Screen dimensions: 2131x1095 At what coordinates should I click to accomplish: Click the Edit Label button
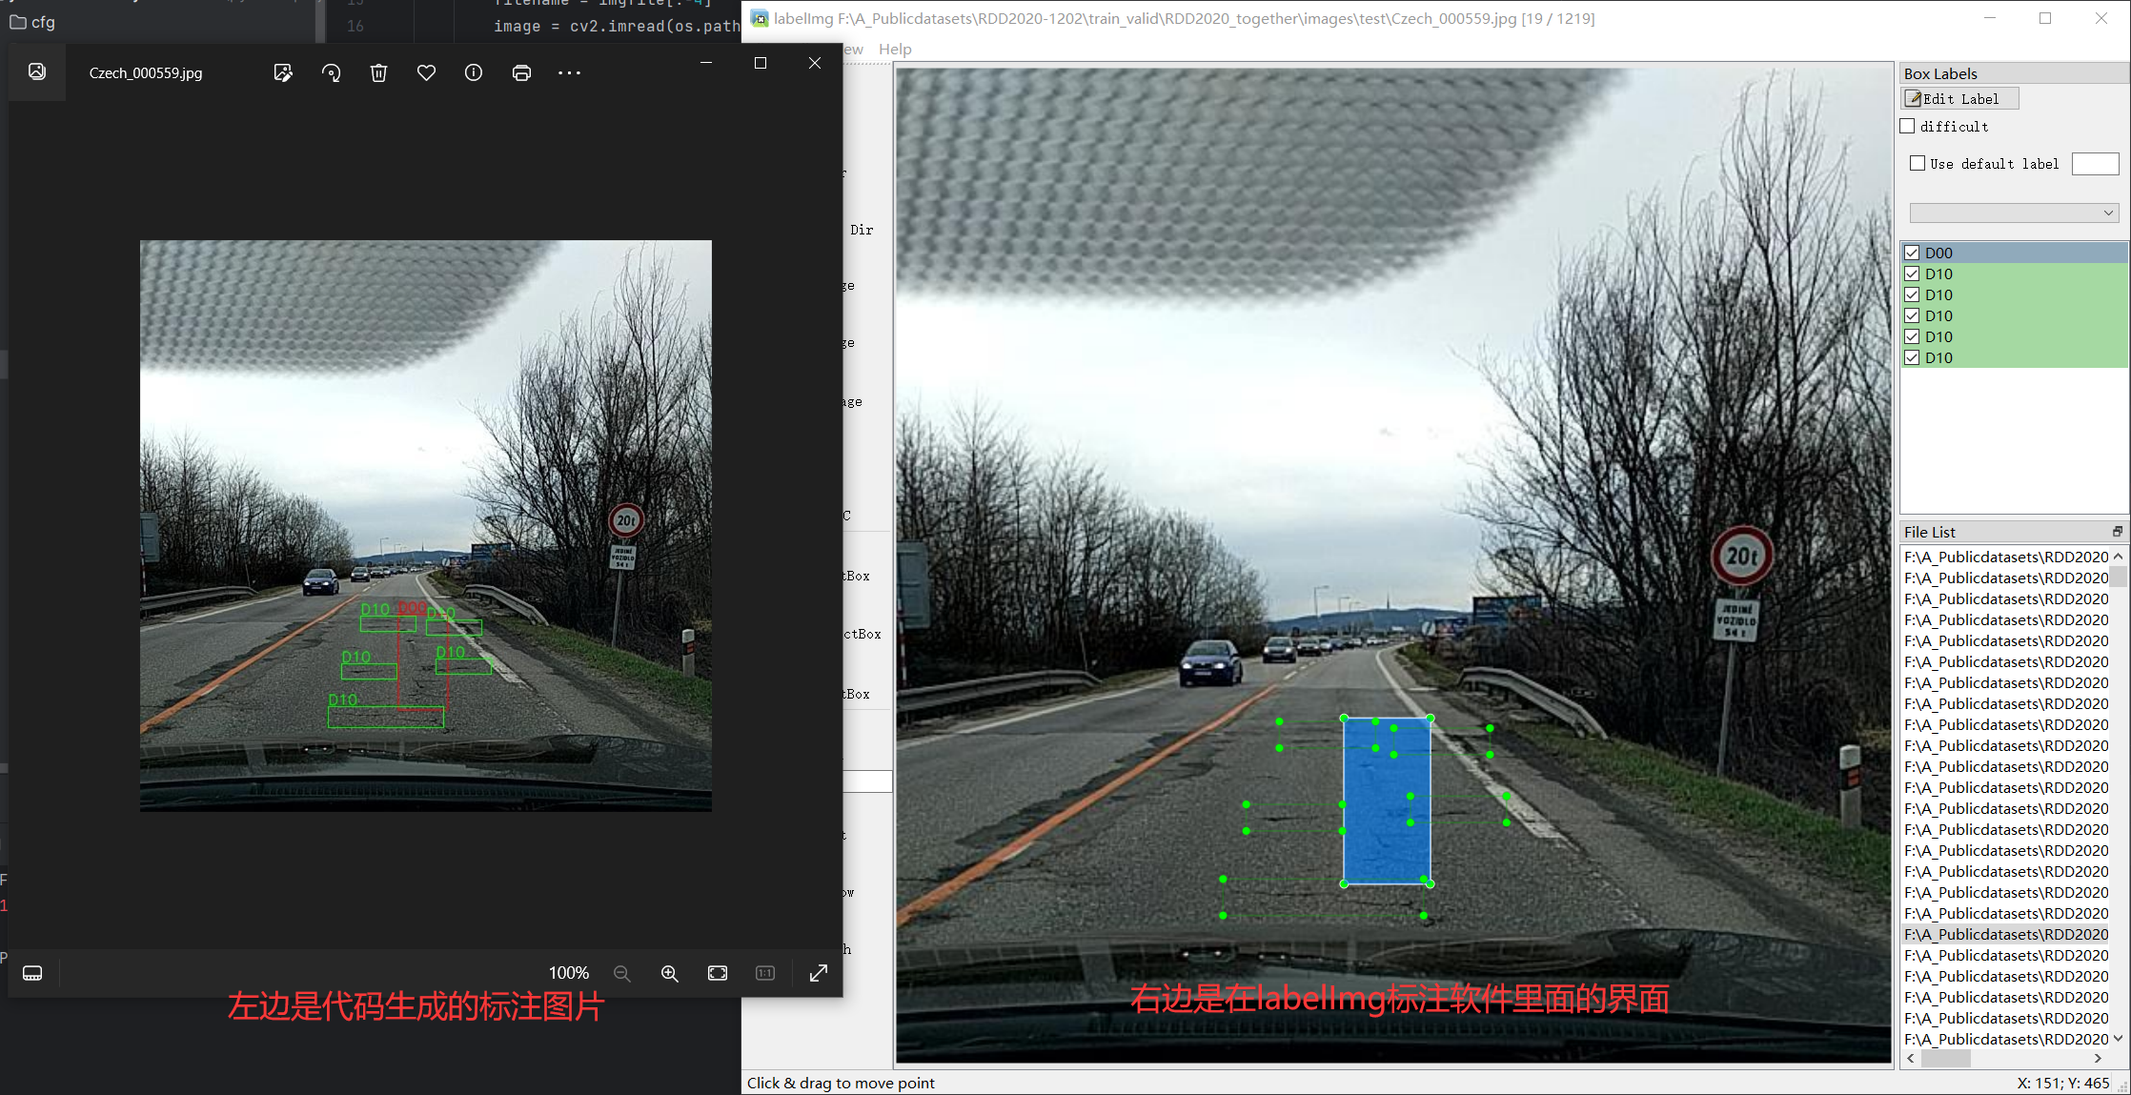coord(1960,98)
